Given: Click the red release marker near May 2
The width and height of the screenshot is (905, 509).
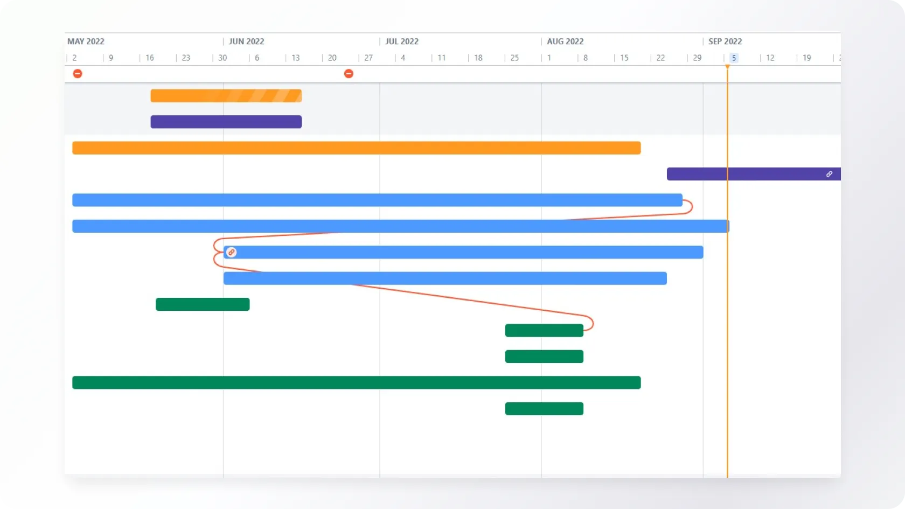Looking at the screenshot, I should (x=78, y=74).
